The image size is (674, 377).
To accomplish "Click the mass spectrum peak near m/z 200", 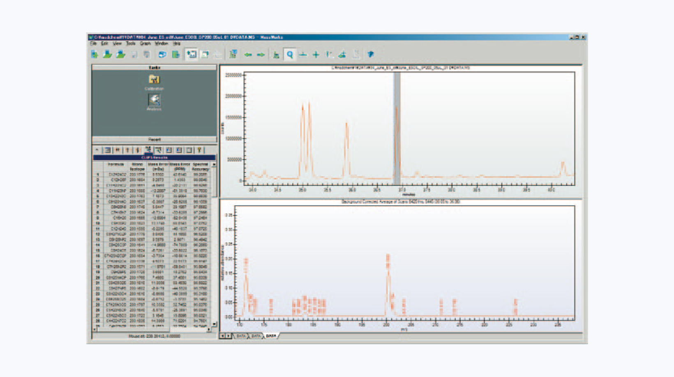I will (388, 285).
